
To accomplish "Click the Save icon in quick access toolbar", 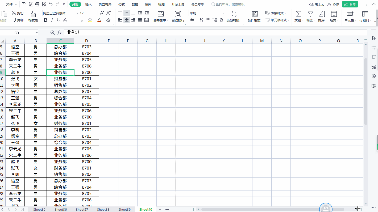I will pyautogui.click(x=24, y=5).
